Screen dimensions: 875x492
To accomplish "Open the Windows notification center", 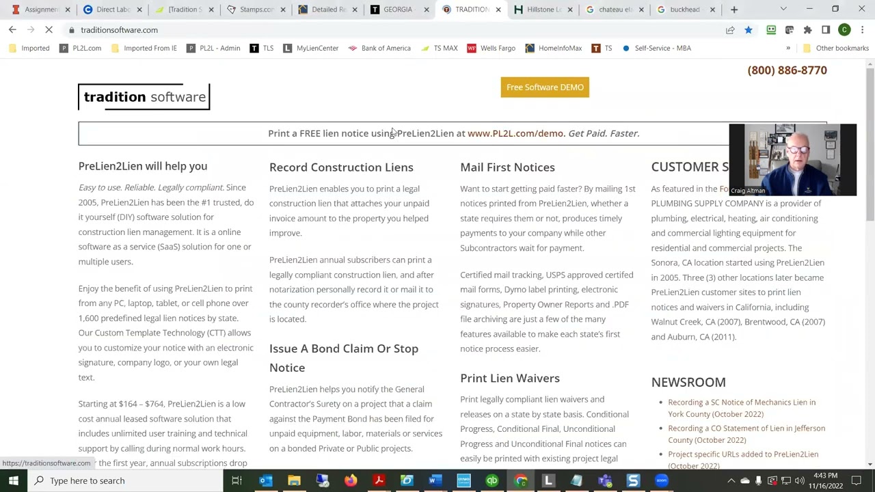I will (861, 480).
